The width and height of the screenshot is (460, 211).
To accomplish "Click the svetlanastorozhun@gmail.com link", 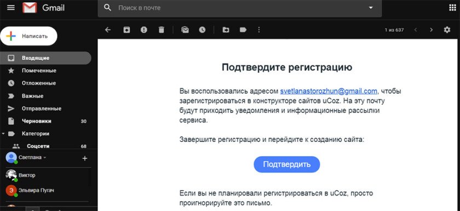I will [329, 92].
